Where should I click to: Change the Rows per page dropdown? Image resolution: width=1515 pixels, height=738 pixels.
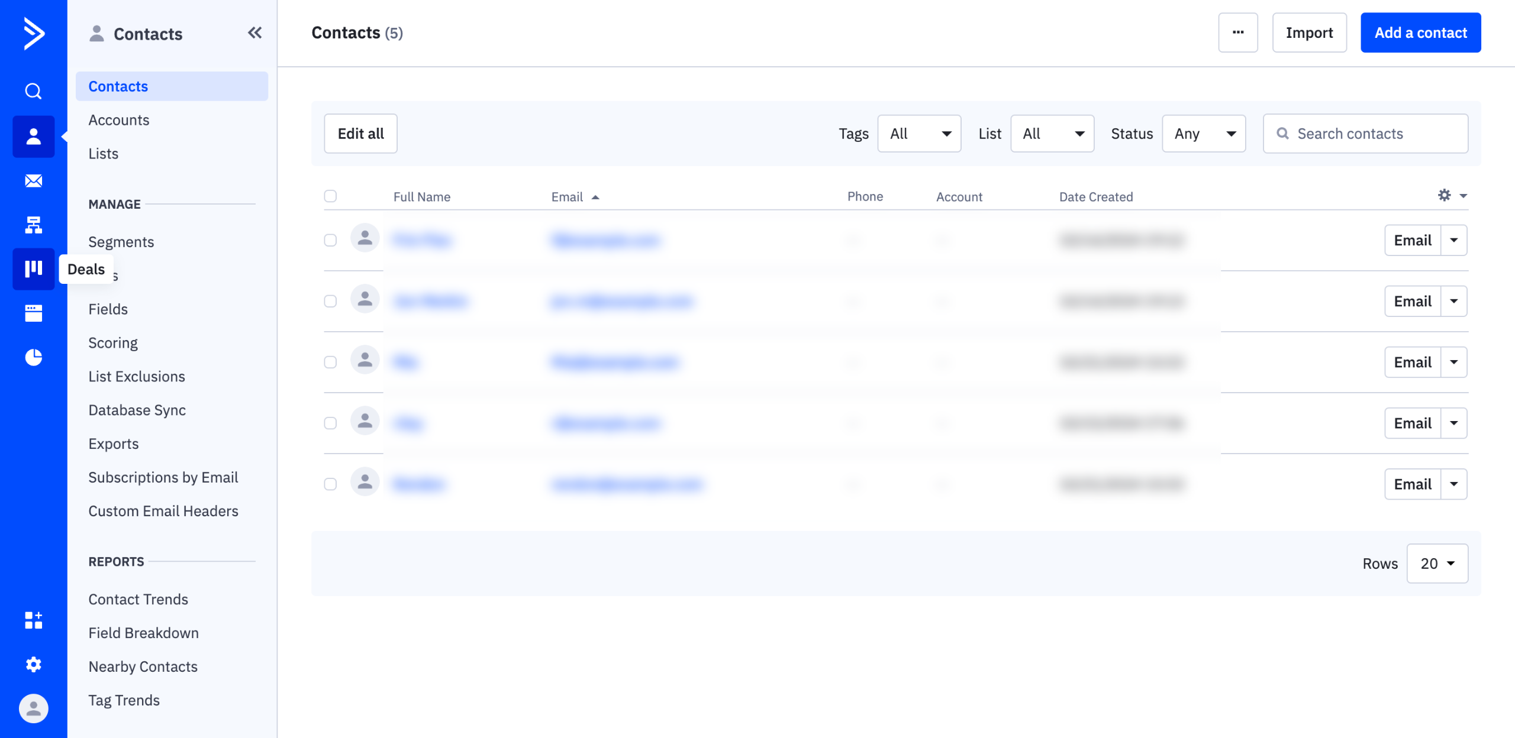1437,564
